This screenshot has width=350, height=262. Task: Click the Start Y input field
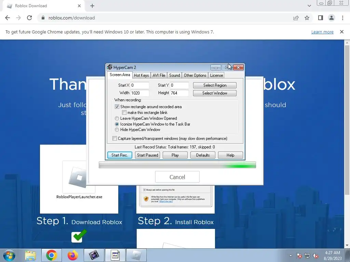click(179, 85)
